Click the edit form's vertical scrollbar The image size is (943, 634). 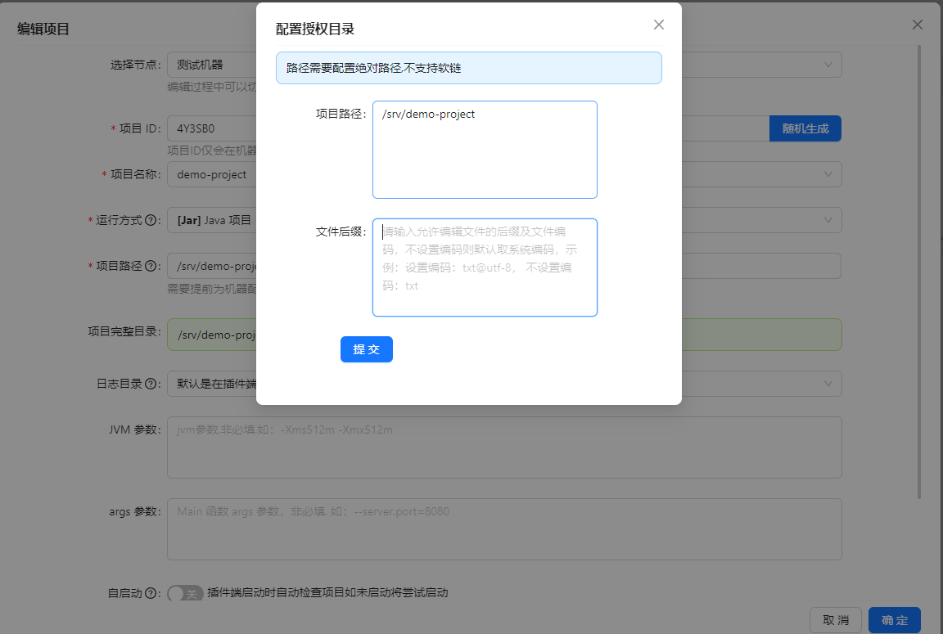click(x=920, y=270)
